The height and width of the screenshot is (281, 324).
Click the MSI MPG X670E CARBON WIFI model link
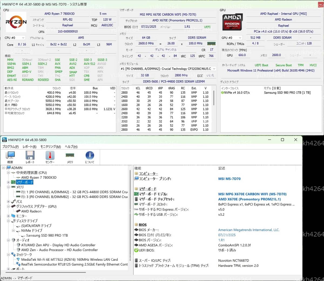pos(252,194)
